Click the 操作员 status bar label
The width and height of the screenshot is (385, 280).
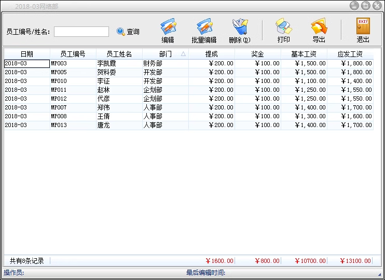(x=13, y=273)
